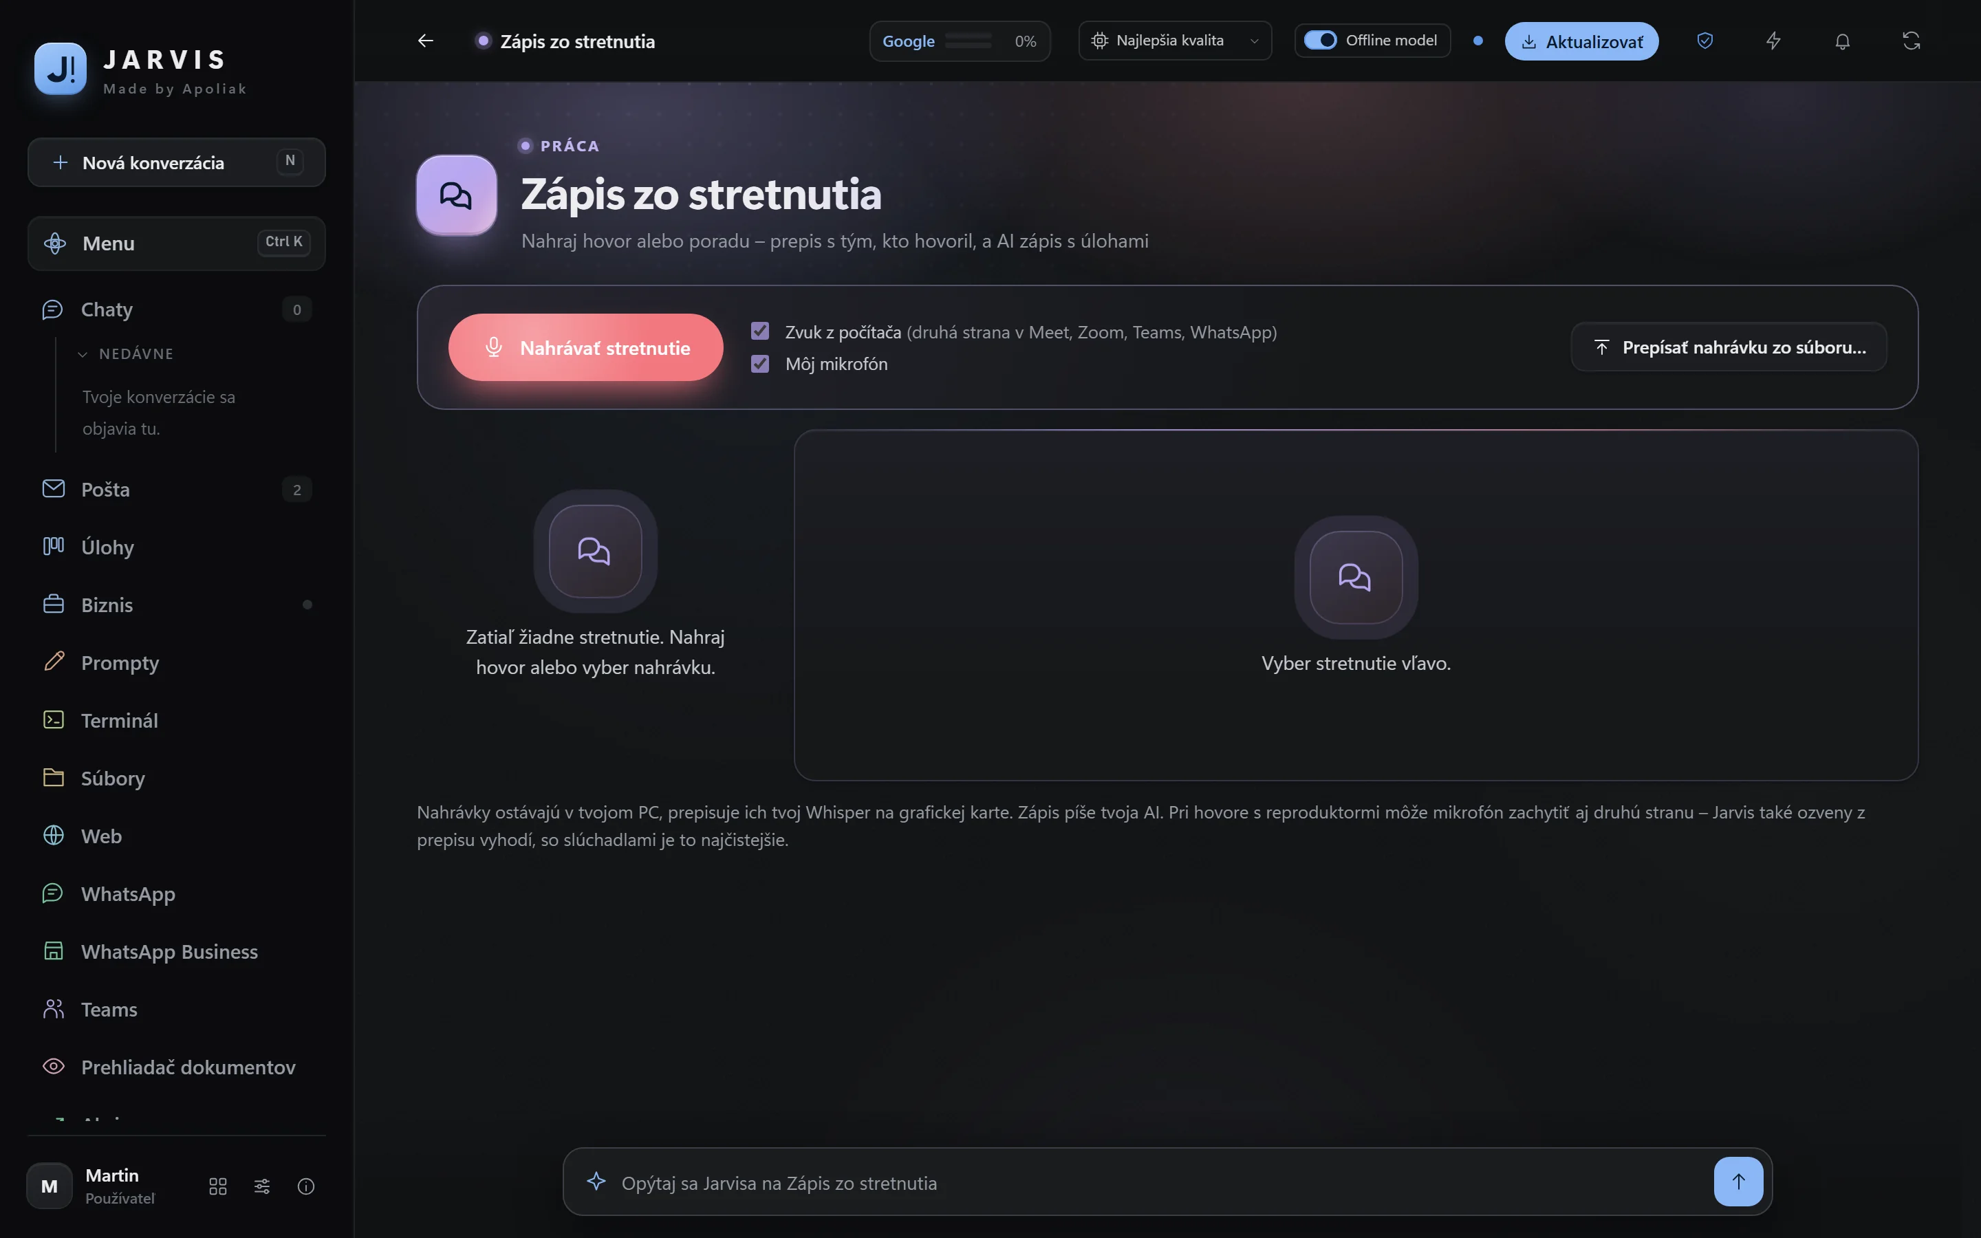
Task: Click the blue status dot beside Aktualizovať
Action: (1477, 40)
